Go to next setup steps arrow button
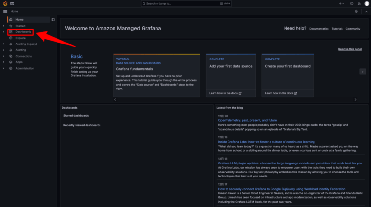371x207 pixels. coord(363,72)
